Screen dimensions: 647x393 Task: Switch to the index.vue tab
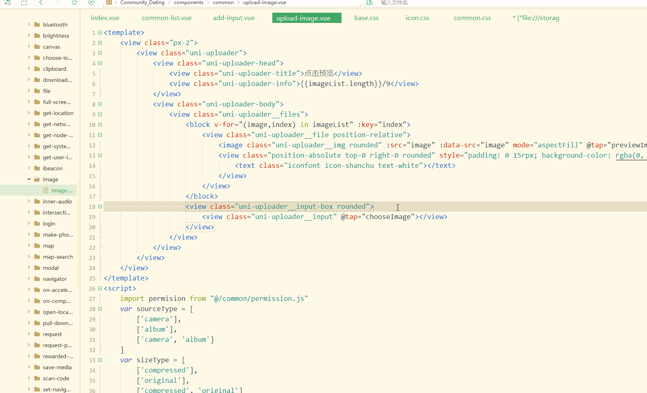pos(105,18)
